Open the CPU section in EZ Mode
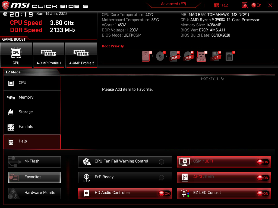This screenshot has width=278, height=208. tap(32, 83)
